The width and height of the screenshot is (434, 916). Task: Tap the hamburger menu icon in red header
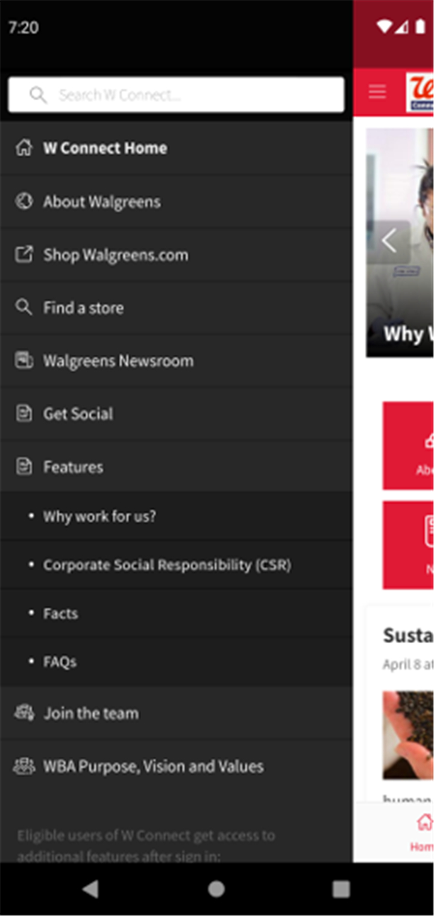(x=377, y=92)
